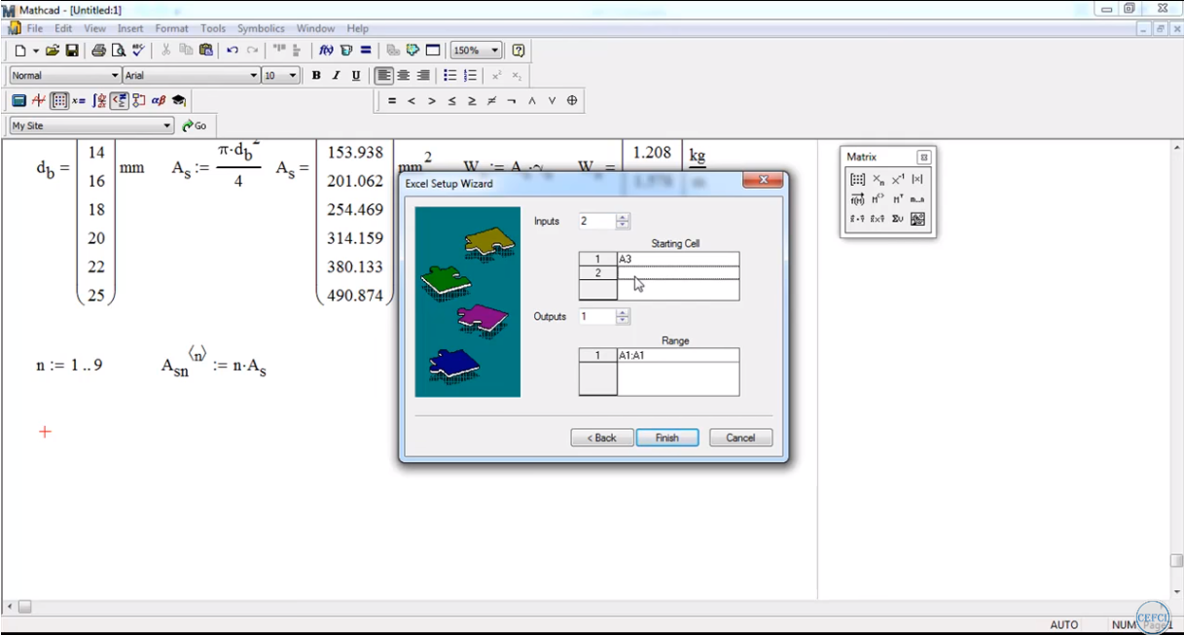Screen dimensions: 1184x635
Task: Click the Inverse X⁻¹ icon in Matrix palette
Action: click(x=897, y=180)
